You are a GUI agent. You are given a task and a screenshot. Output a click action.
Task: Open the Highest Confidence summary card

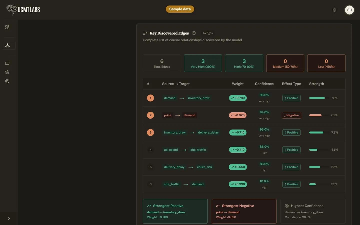point(313,211)
